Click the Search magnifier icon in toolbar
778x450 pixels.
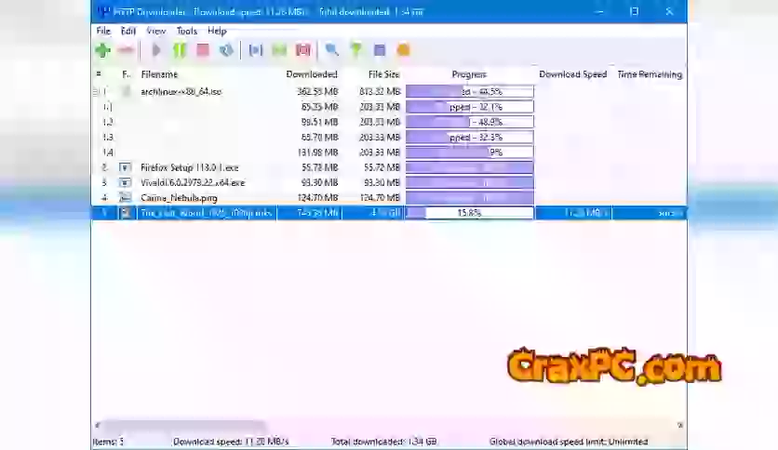331,50
